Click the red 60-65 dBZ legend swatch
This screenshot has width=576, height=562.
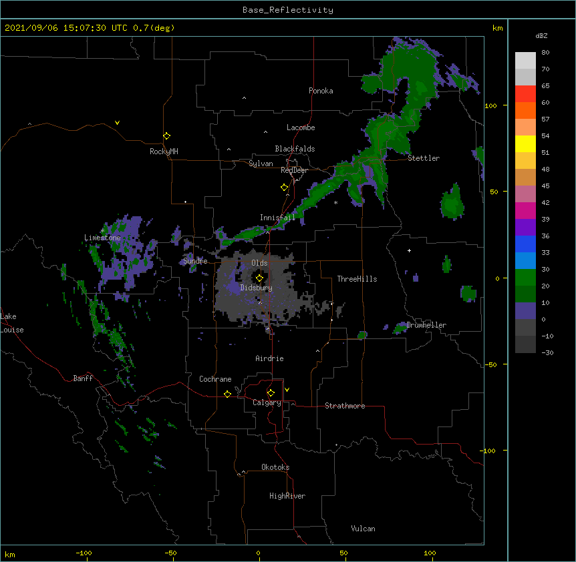pos(525,94)
